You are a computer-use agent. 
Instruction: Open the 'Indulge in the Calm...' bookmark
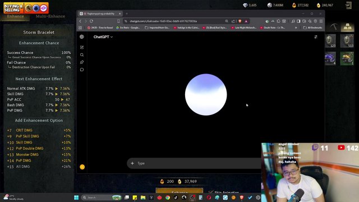(x=186, y=27)
